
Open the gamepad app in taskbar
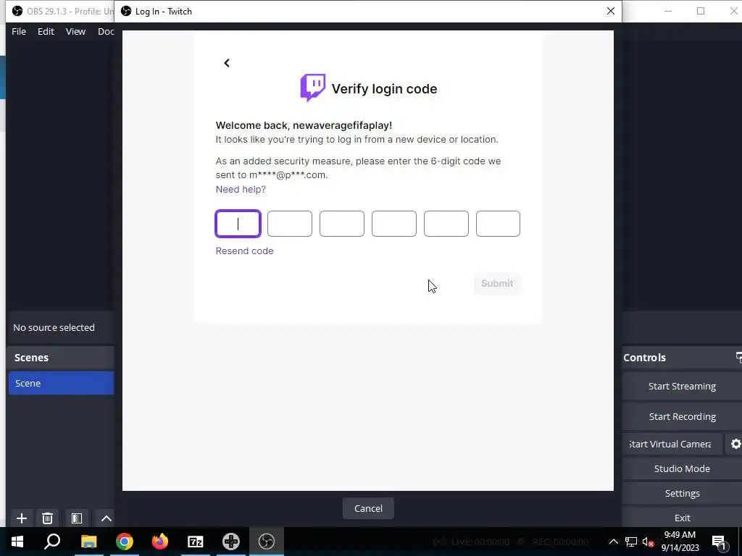click(x=231, y=542)
